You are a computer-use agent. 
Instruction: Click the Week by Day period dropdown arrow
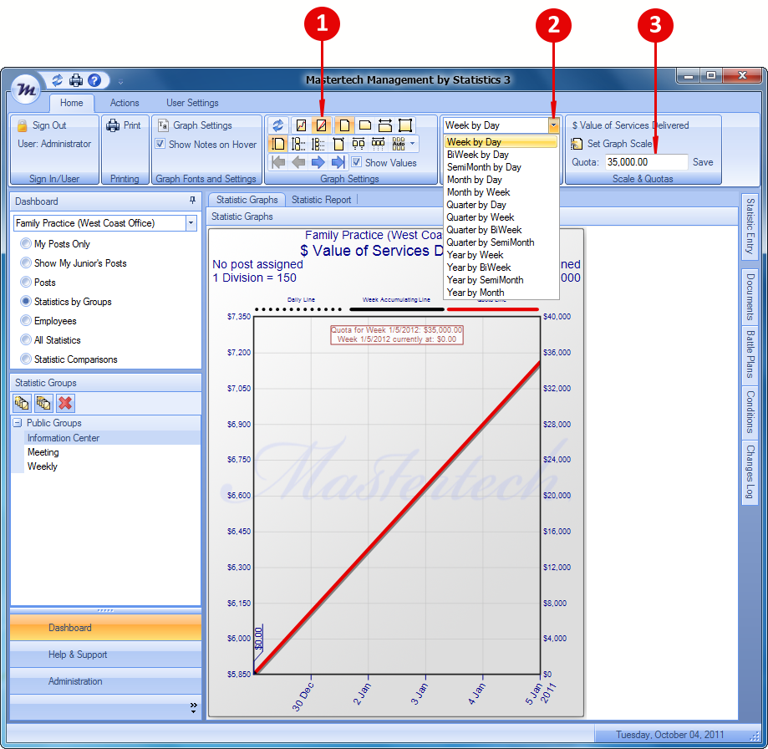tap(553, 125)
